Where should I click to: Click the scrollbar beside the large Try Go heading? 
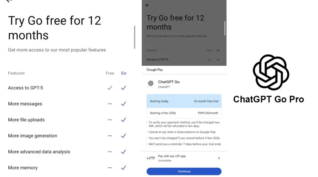pyautogui.click(x=134, y=37)
